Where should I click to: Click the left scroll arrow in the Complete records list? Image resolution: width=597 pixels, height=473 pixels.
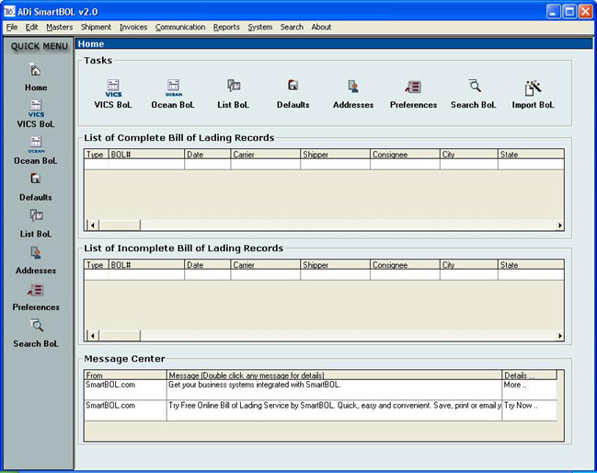click(x=93, y=225)
